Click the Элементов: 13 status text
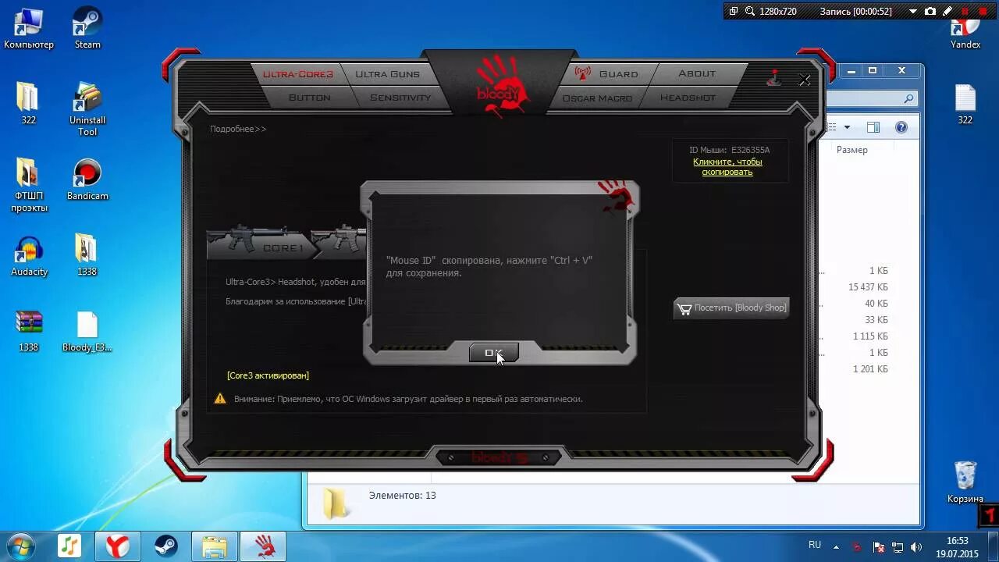This screenshot has width=999, height=562. click(402, 496)
